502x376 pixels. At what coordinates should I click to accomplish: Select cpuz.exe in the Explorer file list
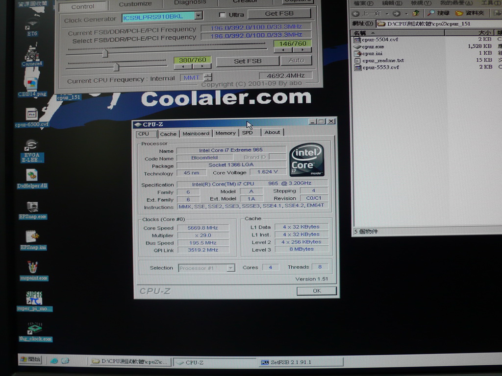(x=369, y=47)
